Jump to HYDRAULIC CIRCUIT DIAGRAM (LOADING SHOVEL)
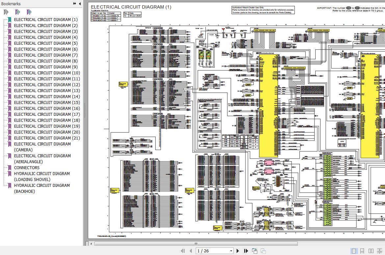Screen dimensions: 385x255 point(42,176)
